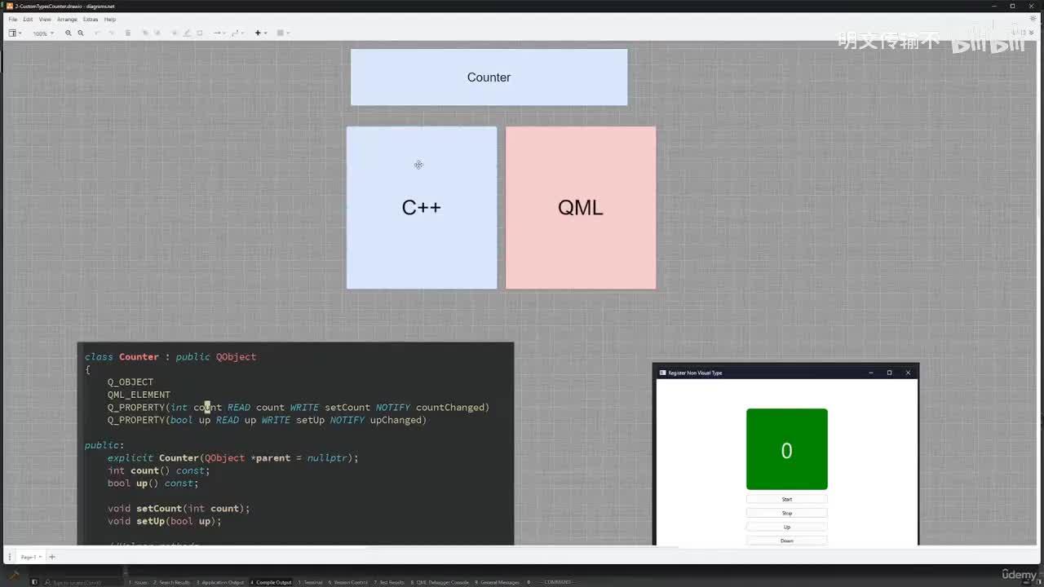Click the 'int count() const;' line
The image size is (1044, 587).
159,470
